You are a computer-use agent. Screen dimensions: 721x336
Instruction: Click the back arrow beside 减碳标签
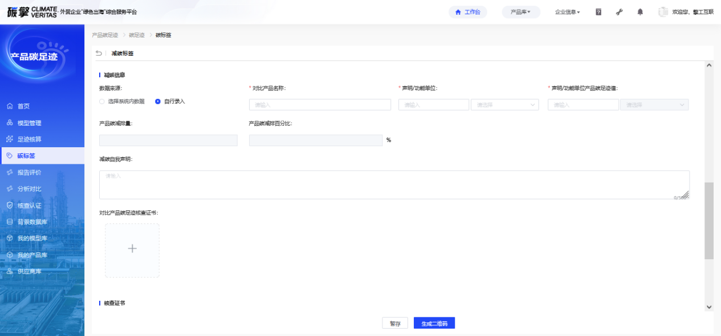point(99,53)
